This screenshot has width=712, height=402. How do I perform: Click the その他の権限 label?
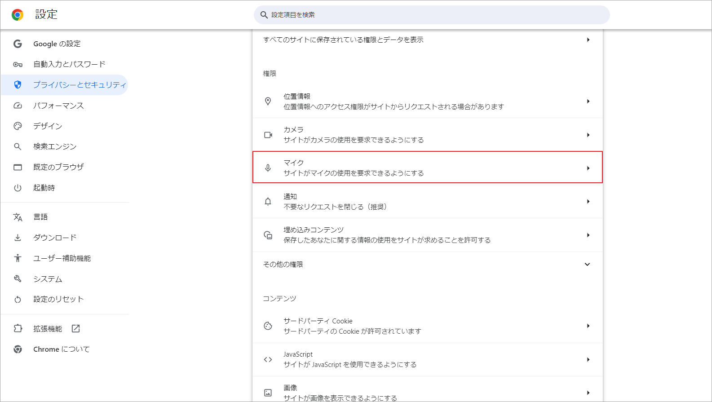point(283,265)
